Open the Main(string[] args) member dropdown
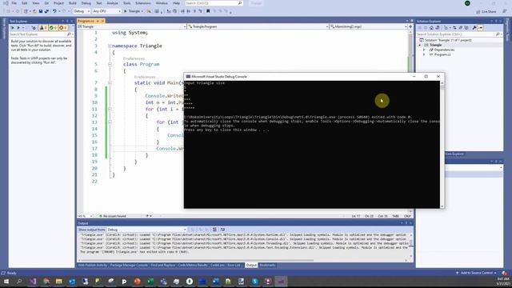This screenshot has height=288, width=512. (368, 26)
